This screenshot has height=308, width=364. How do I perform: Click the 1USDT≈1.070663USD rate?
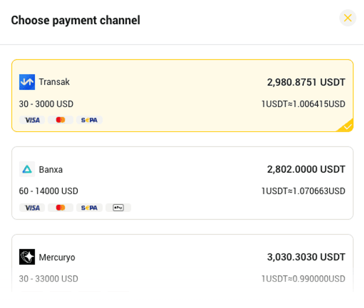(x=303, y=191)
